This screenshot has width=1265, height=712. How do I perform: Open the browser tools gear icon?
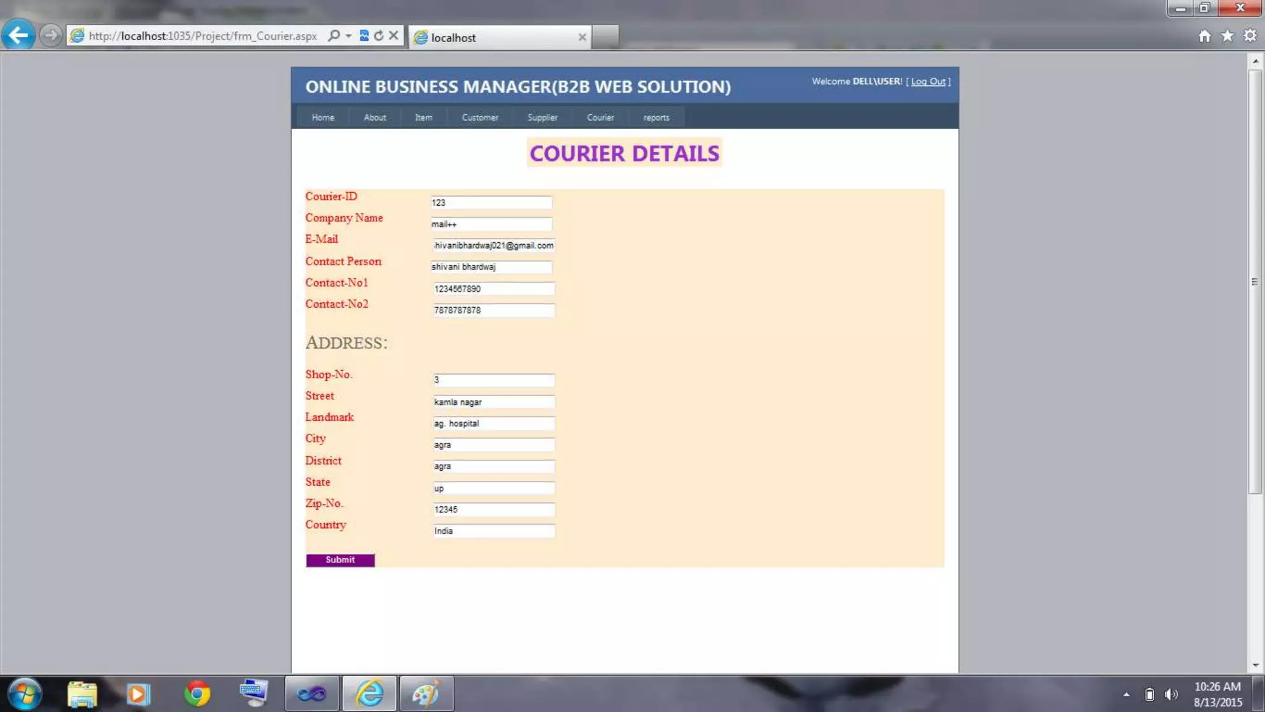1250,36
